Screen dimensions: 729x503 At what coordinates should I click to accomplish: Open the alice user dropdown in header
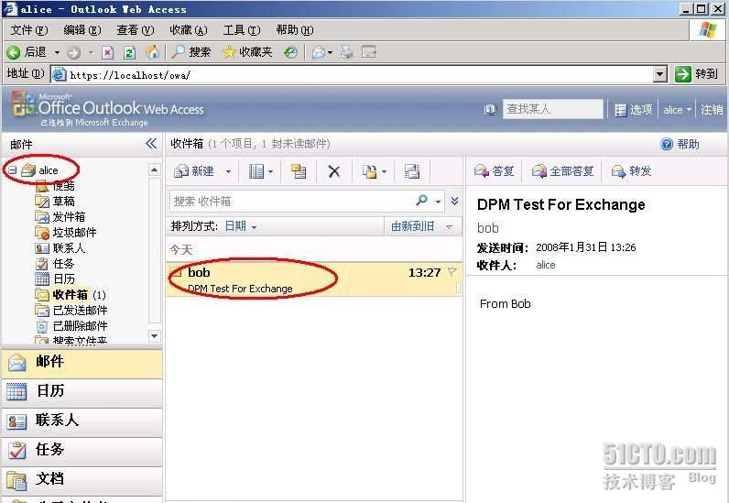pyautogui.click(x=677, y=110)
